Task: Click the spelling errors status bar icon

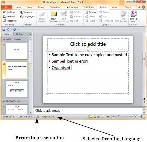Action: (x=37, y=117)
